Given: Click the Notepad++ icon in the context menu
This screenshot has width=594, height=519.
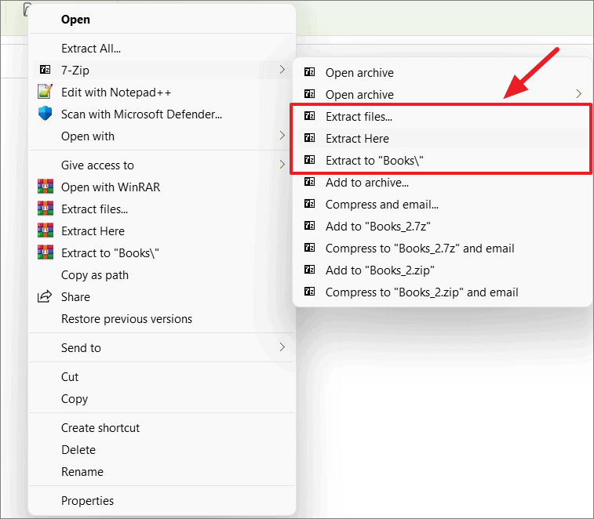Looking at the screenshot, I should tap(45, 92).
